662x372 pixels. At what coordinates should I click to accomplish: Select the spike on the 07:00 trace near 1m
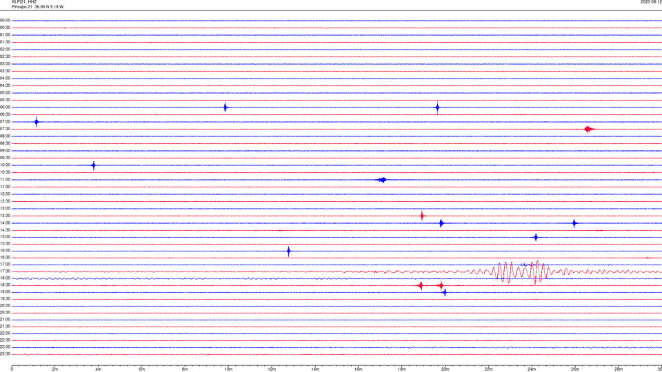[37, 122]
